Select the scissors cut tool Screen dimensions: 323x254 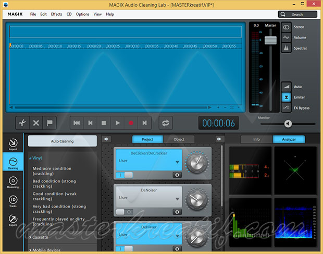point(22,123)
